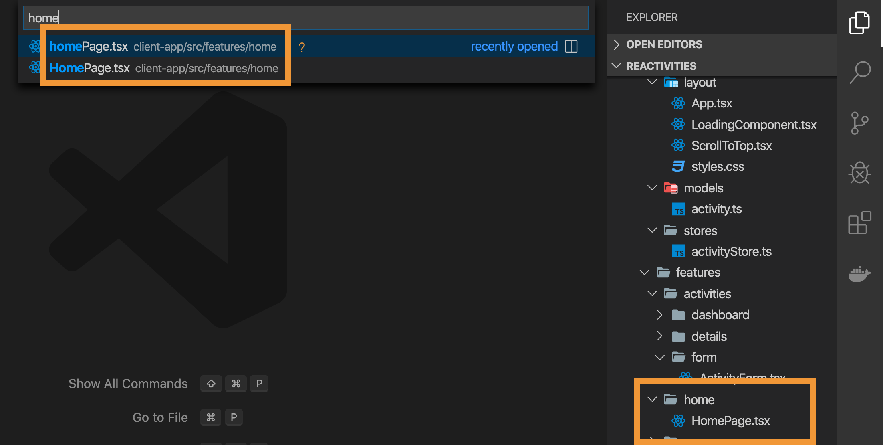The height and width of the screenshot is (445, 883).
Task: Open Run and Debug icon
Action: tap(860, 174)
